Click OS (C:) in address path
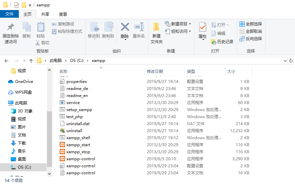The image size is (295, 184). tap(77, 61)
